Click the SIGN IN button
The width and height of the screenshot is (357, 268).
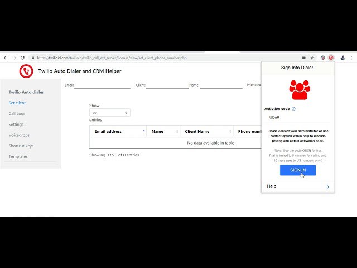[298, 170]
